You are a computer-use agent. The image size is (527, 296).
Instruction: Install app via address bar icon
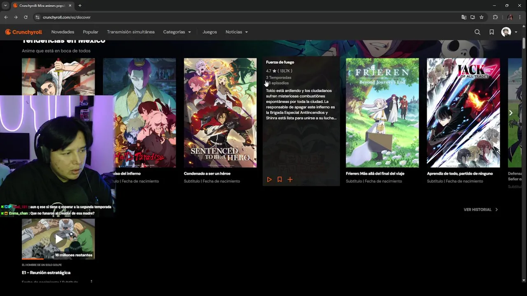[473, 17]
